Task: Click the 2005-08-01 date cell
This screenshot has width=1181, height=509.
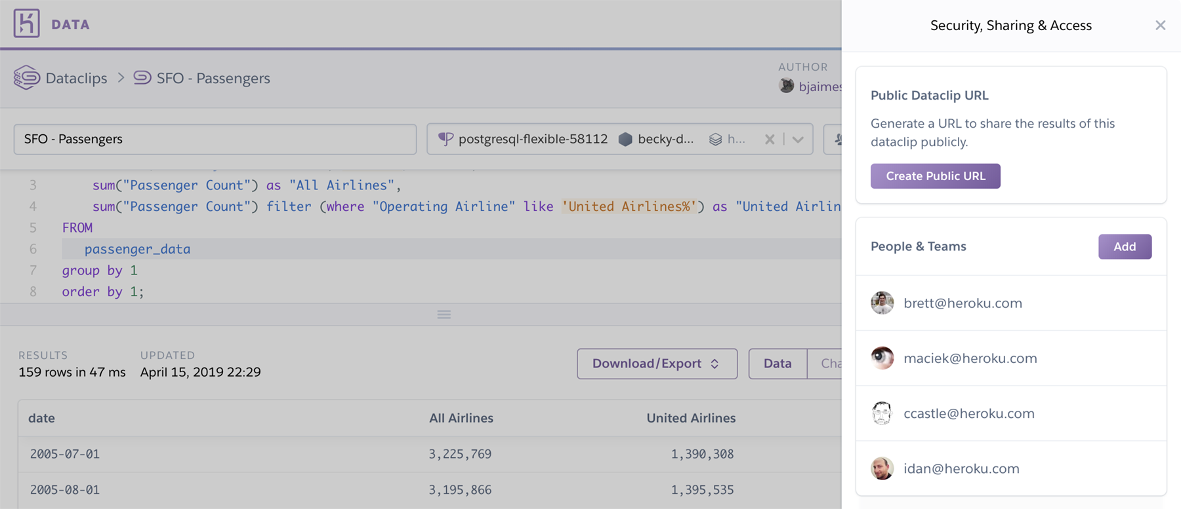Action: pos(64,490)
